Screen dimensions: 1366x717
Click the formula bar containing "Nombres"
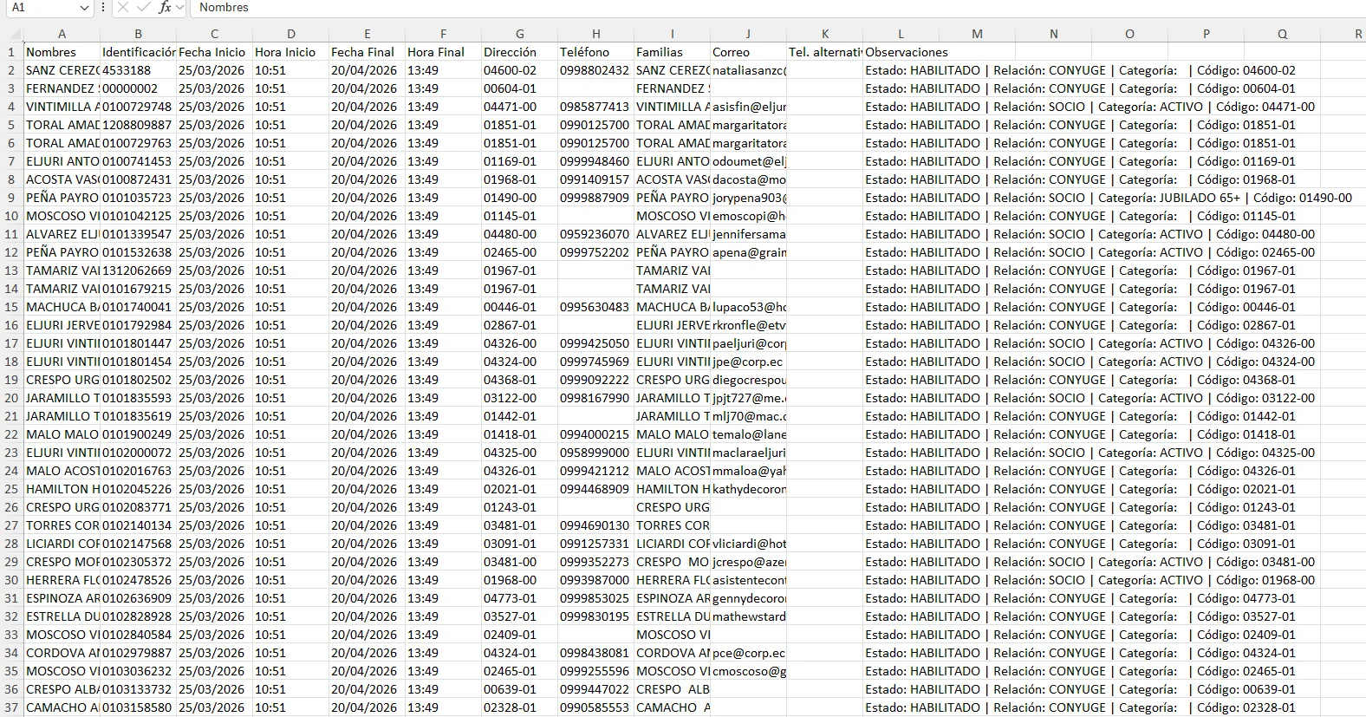[777, 8]
